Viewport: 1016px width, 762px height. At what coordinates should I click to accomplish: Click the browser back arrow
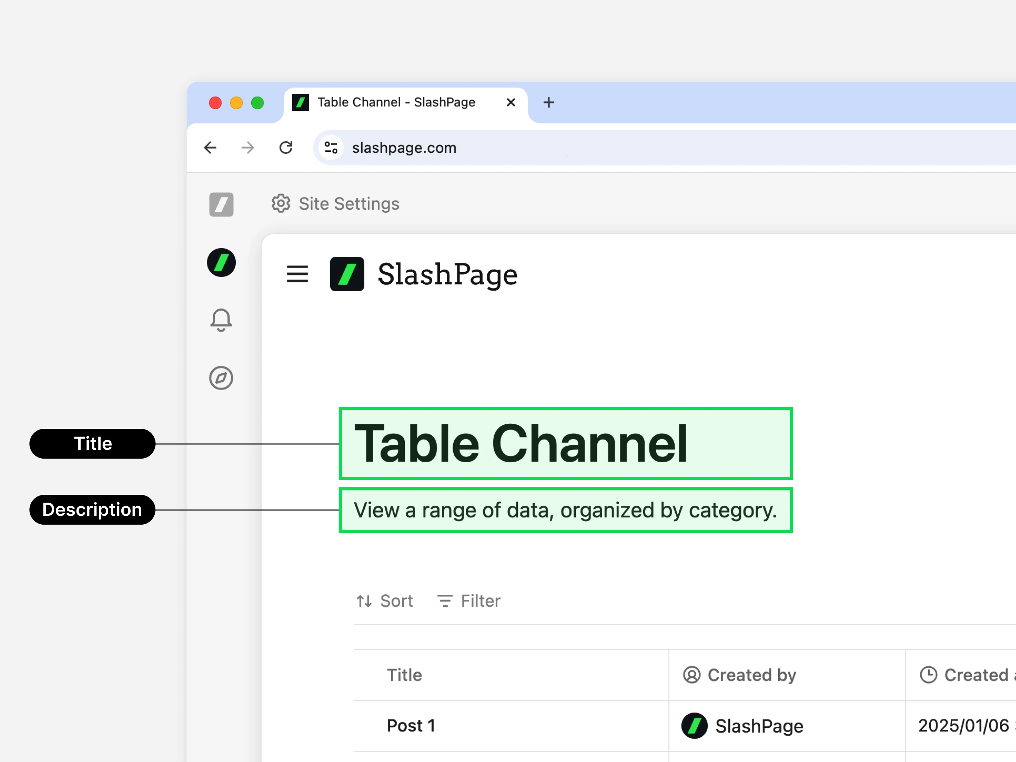(210, 147)
